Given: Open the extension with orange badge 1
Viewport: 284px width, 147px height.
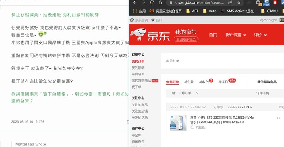Looking at the screenshot, I should 258,3.
